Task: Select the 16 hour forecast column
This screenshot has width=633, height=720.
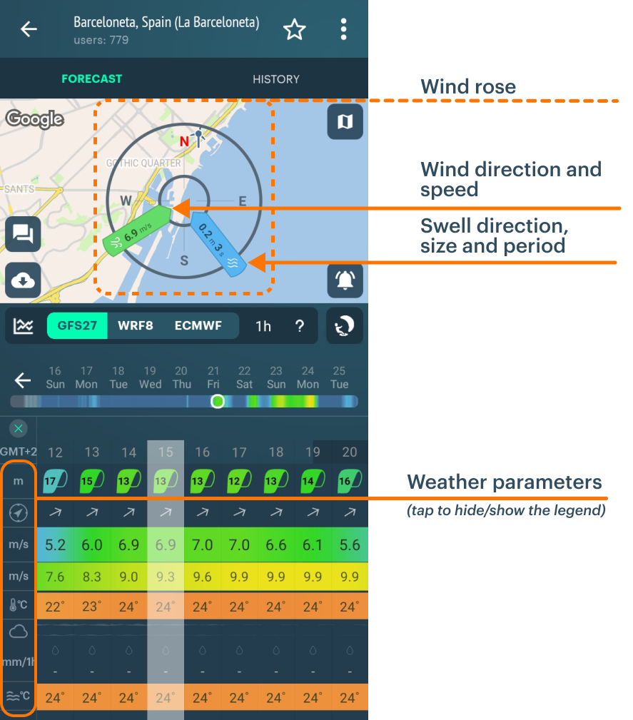Action: (202, 452)
